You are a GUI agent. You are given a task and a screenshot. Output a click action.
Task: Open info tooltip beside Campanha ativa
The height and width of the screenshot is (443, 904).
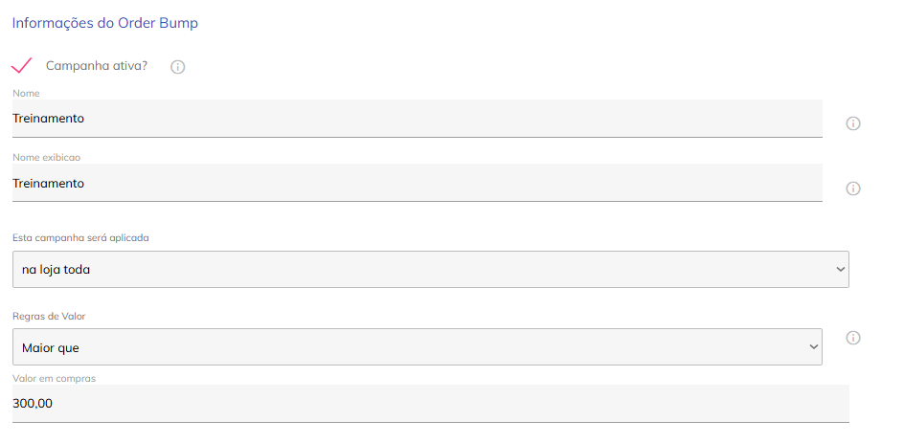click(x=177, y=67)
